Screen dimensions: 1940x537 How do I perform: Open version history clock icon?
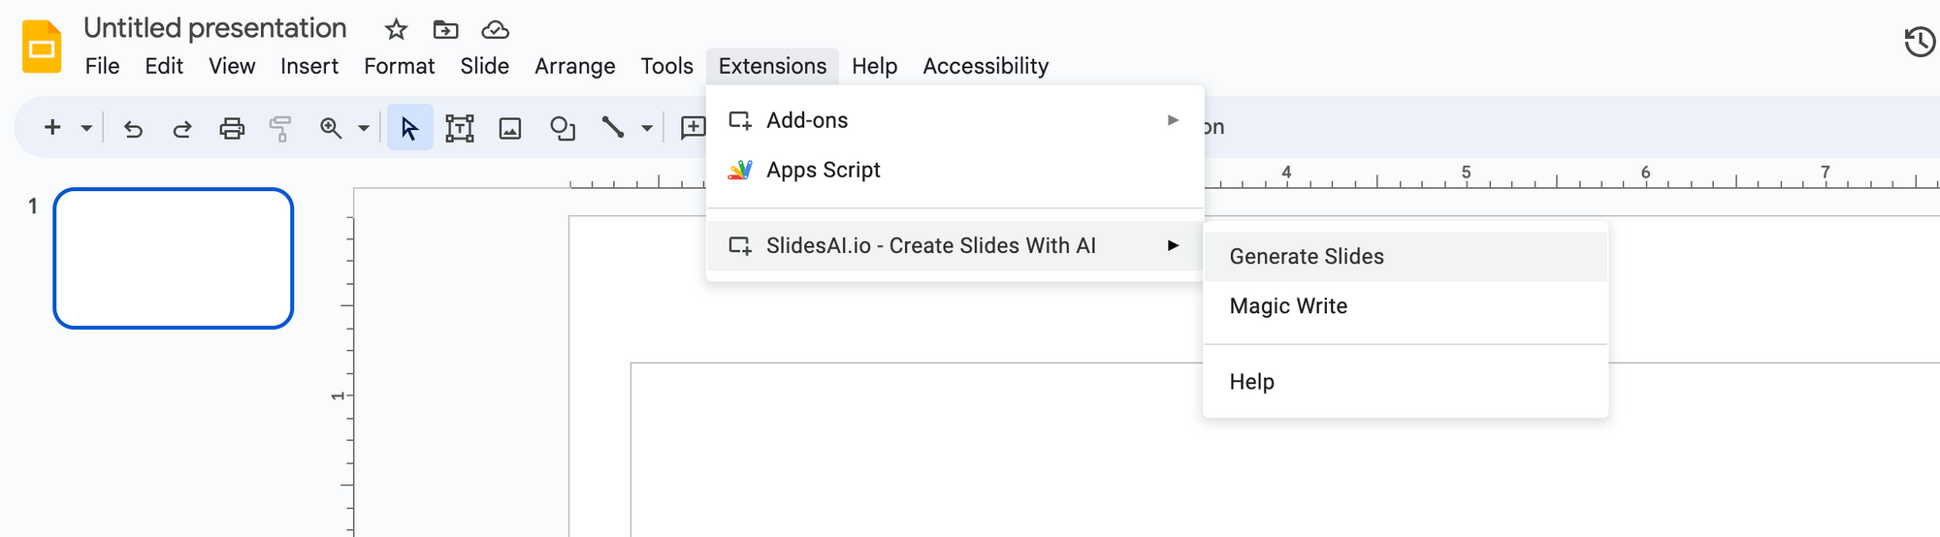coord(1919,42)
